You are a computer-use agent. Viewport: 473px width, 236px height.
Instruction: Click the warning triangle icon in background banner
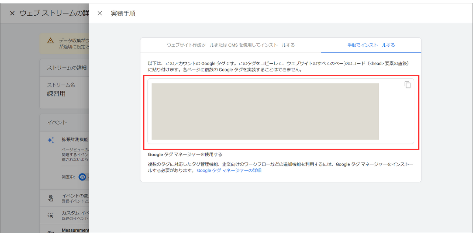click(50, 41)
